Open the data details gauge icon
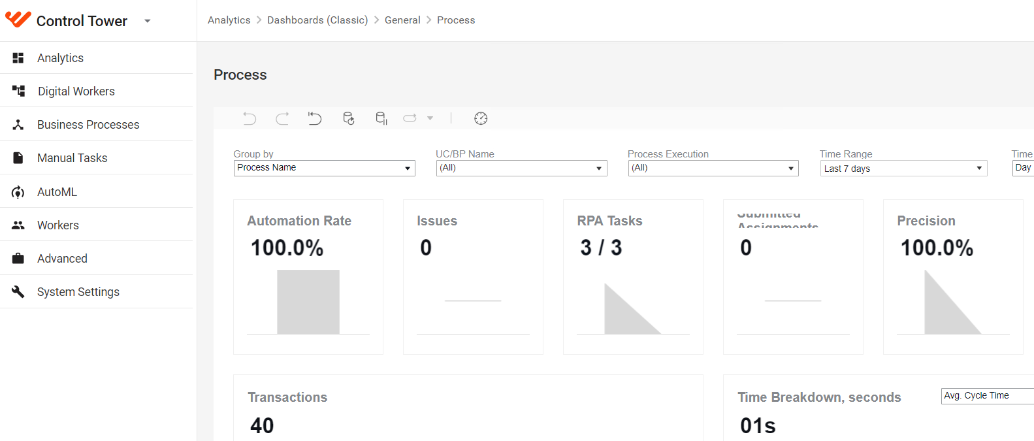Viewport: 1034px width, 441px height. pyautogui.click(x=481, y=118)
